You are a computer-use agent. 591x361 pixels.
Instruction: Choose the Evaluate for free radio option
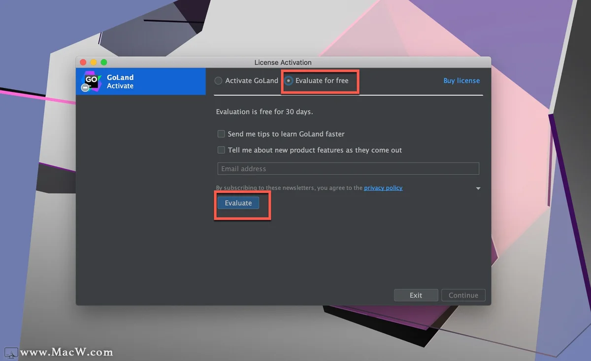[317, 81]
